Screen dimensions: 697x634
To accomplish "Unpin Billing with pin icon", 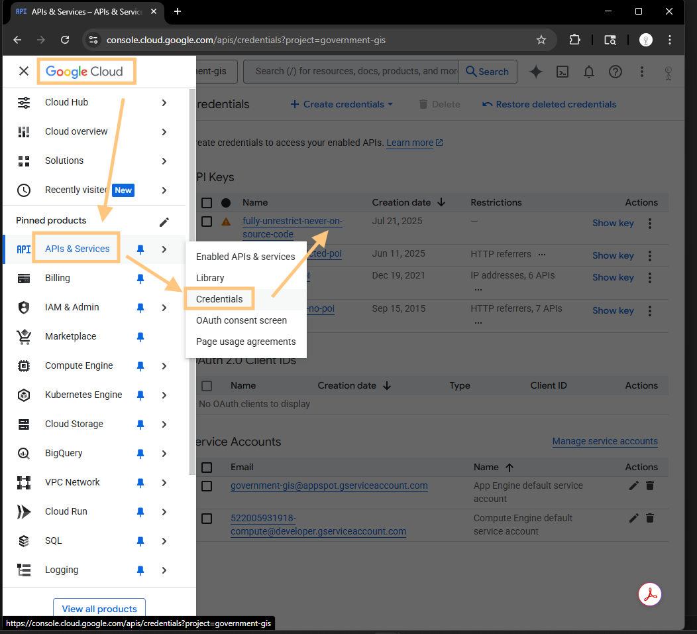I will pos(140,279).
